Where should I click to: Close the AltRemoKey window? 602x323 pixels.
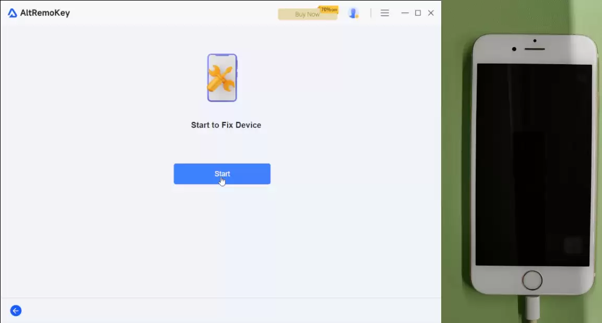coord(431,13)
